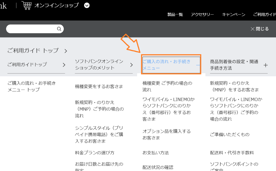Open ワイモバイル・LINEMO 番号移行ご予約の場合の流れ link

[x=236, y=109]
